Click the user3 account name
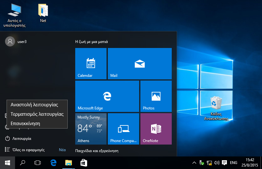Screen dimensions: 262x169 (x=22, y=42)
